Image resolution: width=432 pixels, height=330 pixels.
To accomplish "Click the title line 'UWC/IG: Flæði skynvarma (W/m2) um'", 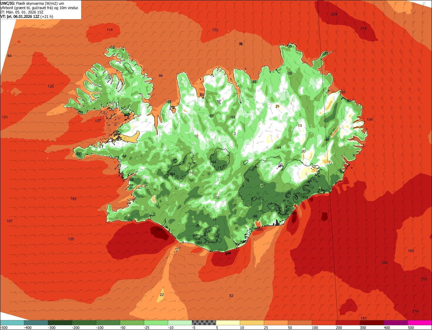I will coord(32,3).
